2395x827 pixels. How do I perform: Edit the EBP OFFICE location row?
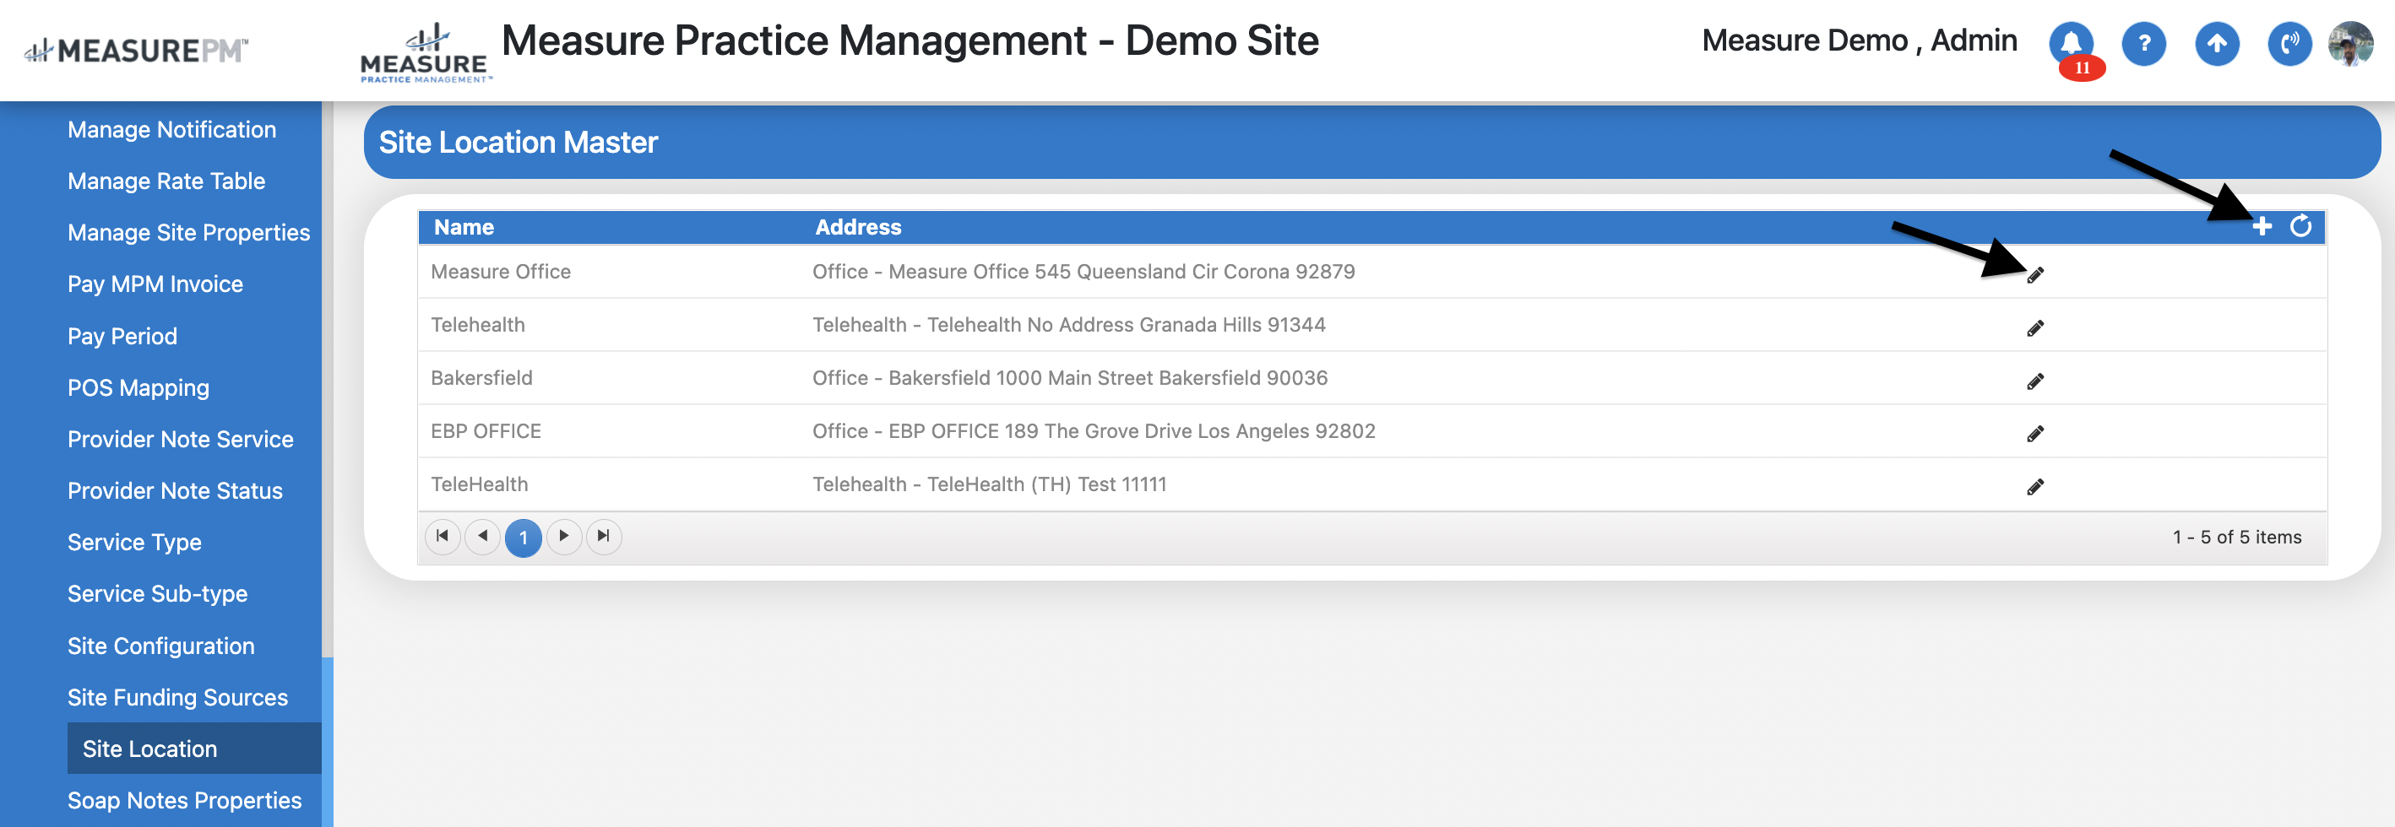tap(2035, 433)
